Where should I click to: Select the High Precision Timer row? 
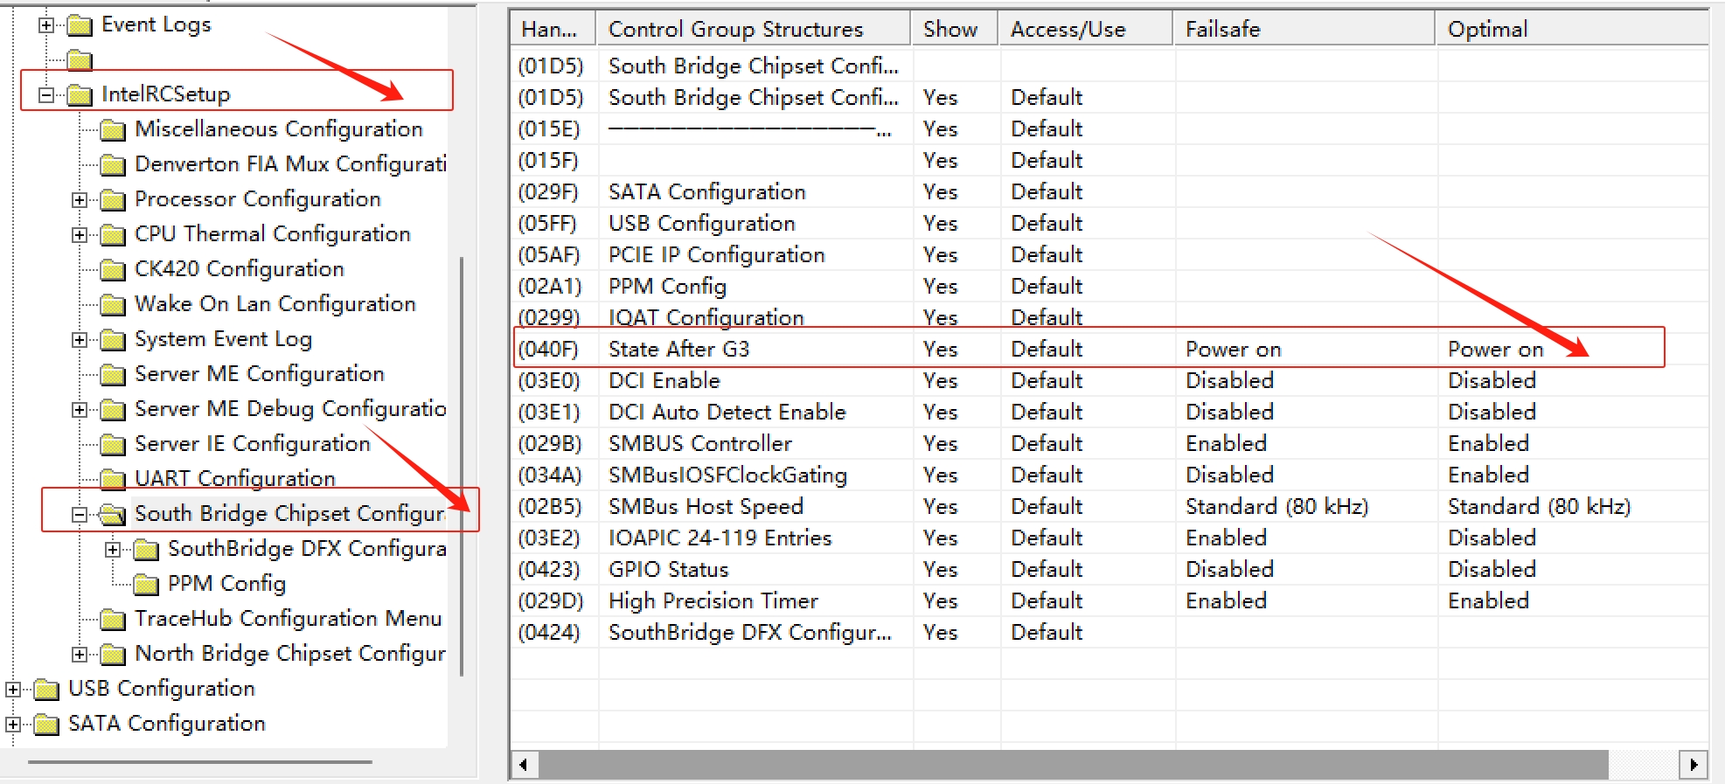(x=1109, y=601)
